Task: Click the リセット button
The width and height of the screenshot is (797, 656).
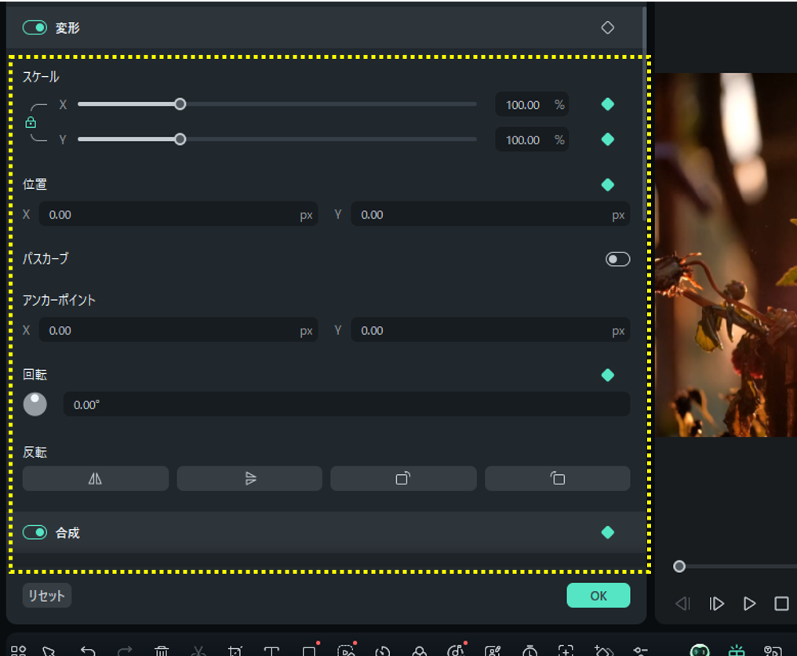Action: (x=47, y=596)
